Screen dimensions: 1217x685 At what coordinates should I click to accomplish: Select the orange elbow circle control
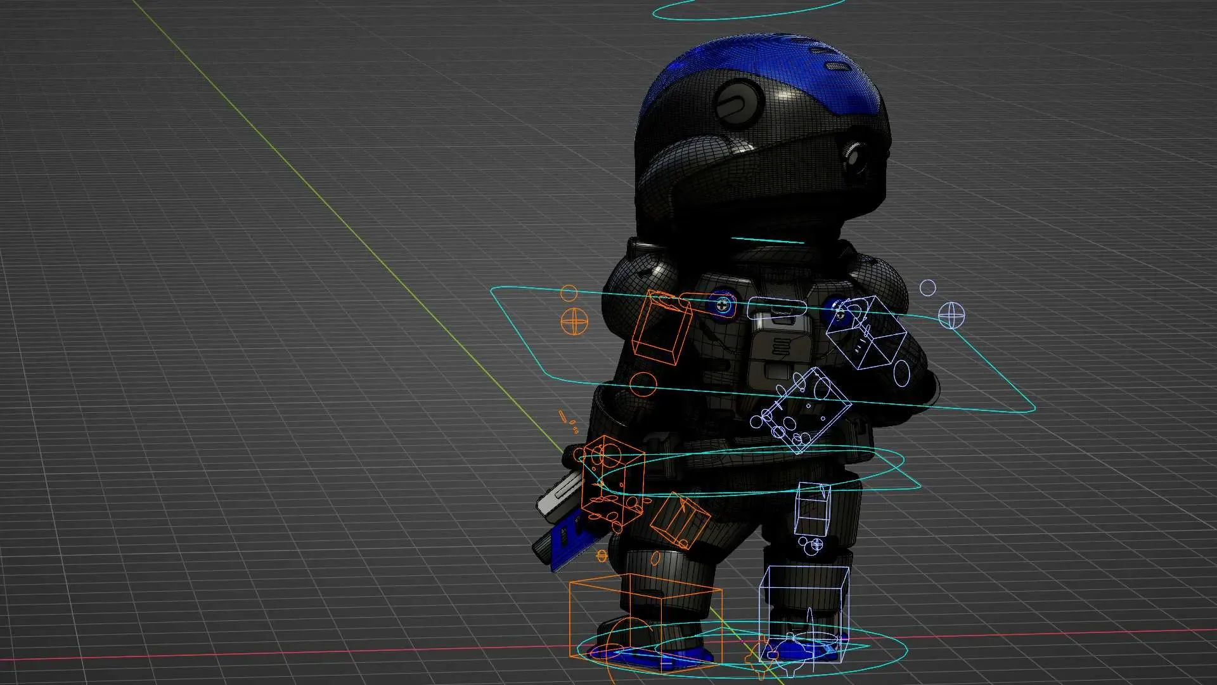[643, 385]
